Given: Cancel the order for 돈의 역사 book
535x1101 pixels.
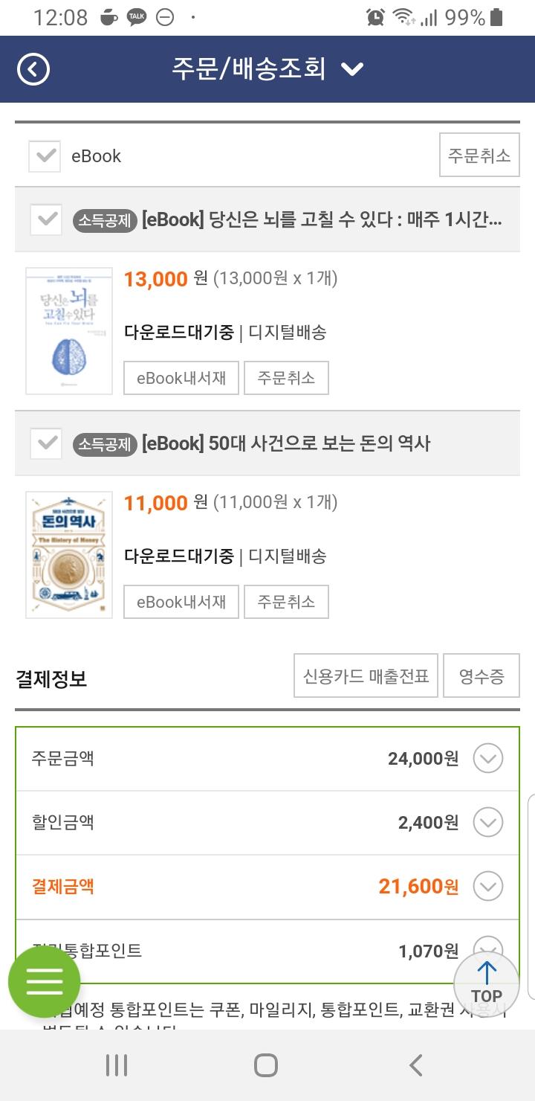Looking at the screenshot, I should pyautogui.click(x=286, y=602).
